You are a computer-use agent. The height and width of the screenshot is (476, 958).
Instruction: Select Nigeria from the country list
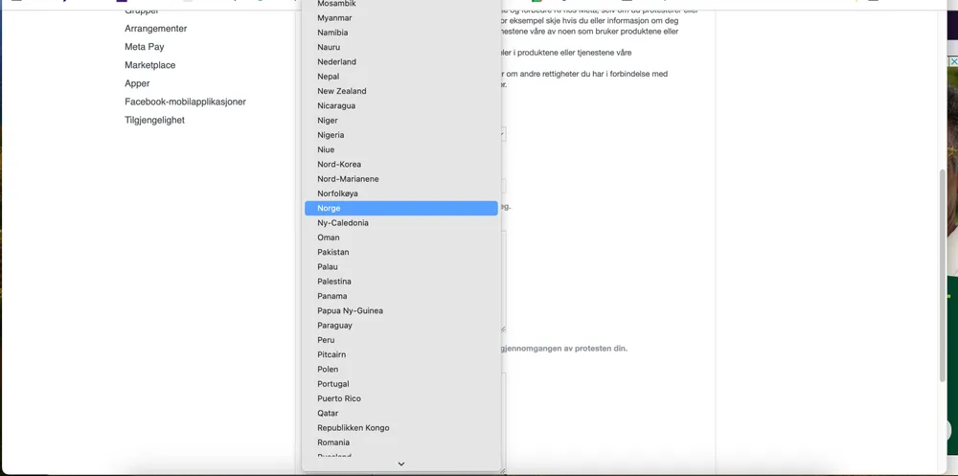[x=331, y=135]
